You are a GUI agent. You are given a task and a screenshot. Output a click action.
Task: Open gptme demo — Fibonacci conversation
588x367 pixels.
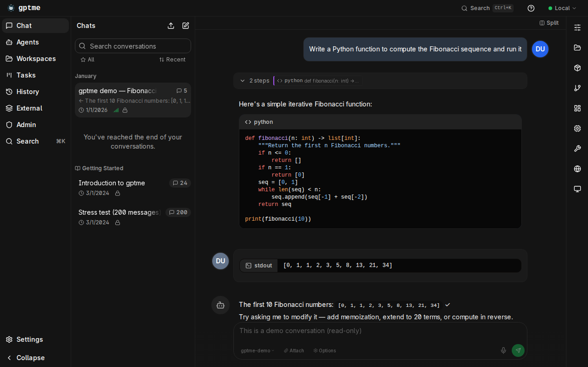pyautogui.click(x=133, y=100)
